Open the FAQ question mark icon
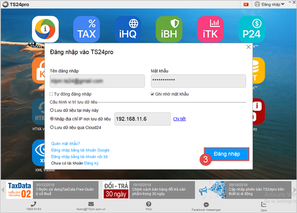Viewport: 297px width, 213px height. click(x=149, y=204)
